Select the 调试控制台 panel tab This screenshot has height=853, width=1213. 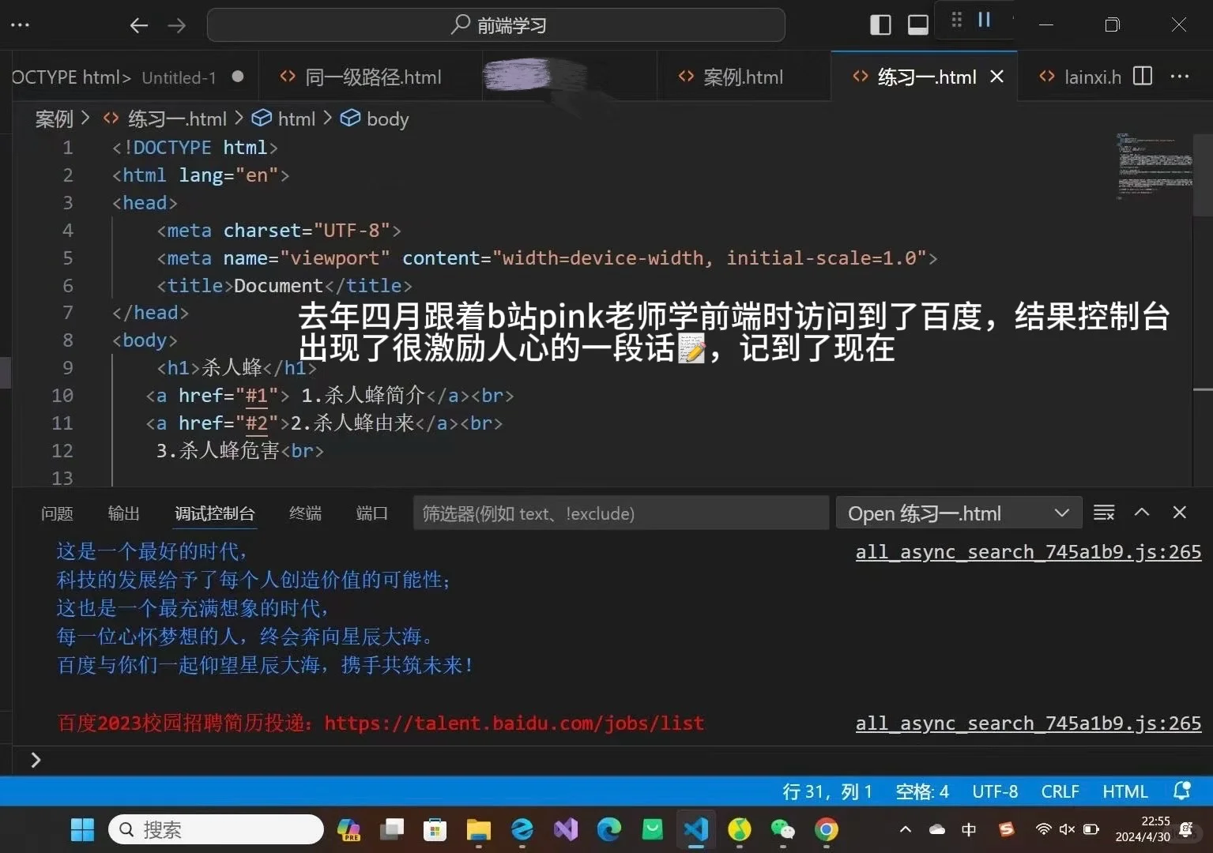click(214, 513)
